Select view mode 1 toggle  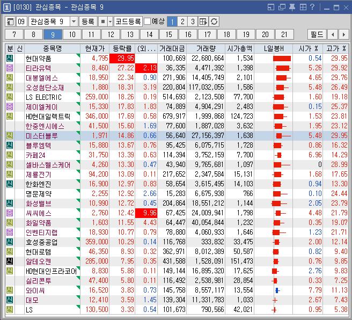pos(172,21)
